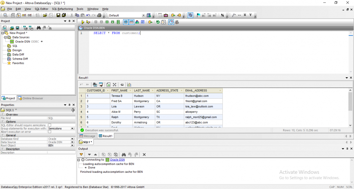The image size is (354, 189).
Task: Open the SQL Refactoring menu
Action: click(x=62, y=9)
